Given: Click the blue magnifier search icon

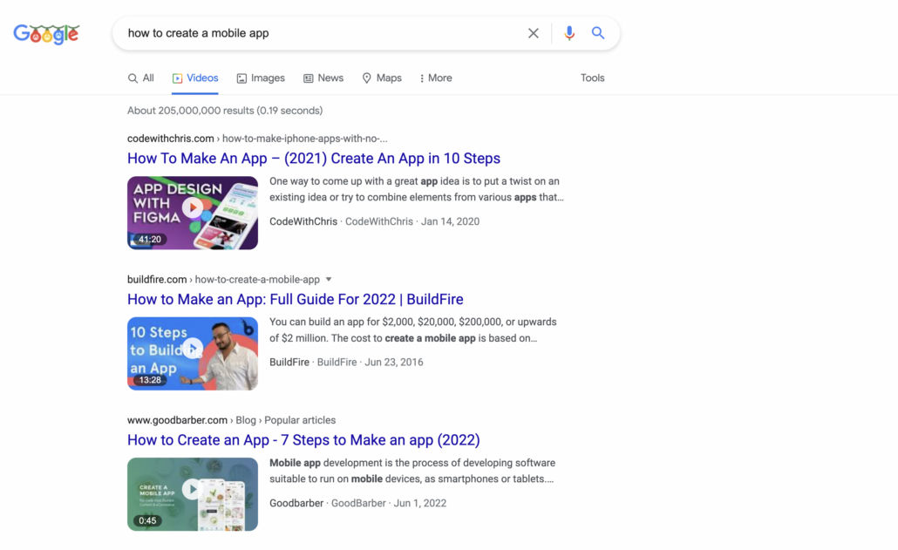Looking at the screenshot, I should coord(598,33).
